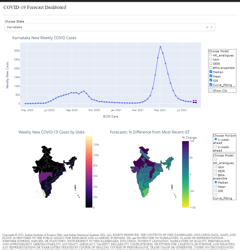Enable the SEIR checkbox in chart models
This screenshot has height=250, width=240.
[x=211, y=63]
